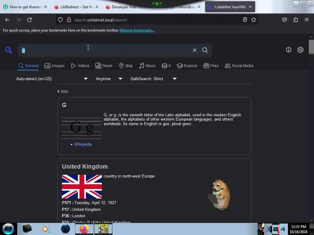Open Firefox application menu

click(306, 20)
